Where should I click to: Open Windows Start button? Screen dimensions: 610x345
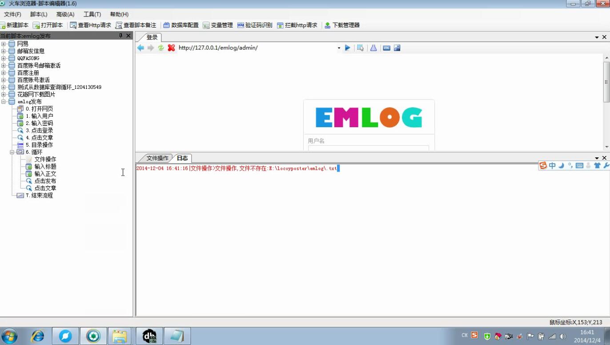point(10,337)
